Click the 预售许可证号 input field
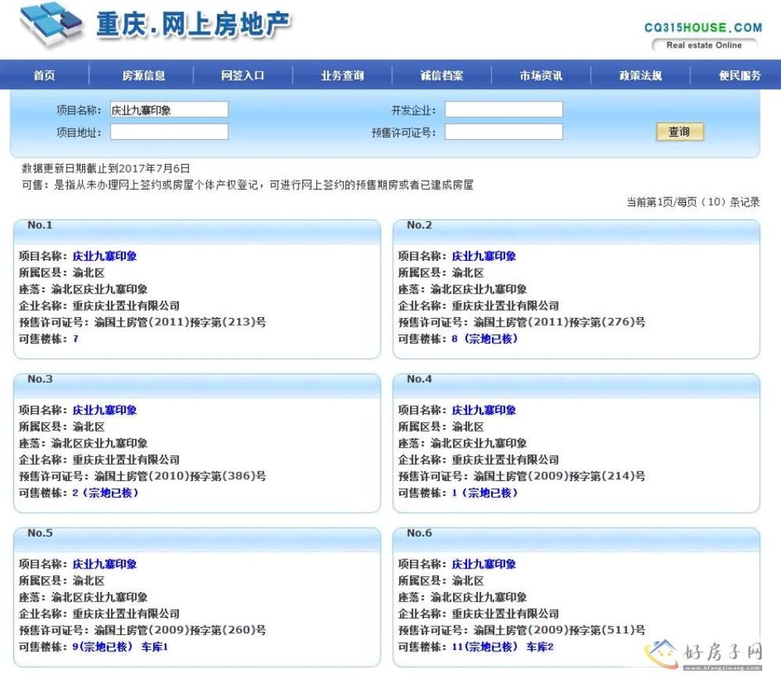The height and width of the screenshot is (674, 781). pos(504,132)
